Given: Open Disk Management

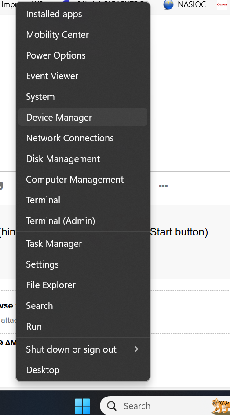Looking at the screenshot, I should pyautogui.click(x=83, y=158).
